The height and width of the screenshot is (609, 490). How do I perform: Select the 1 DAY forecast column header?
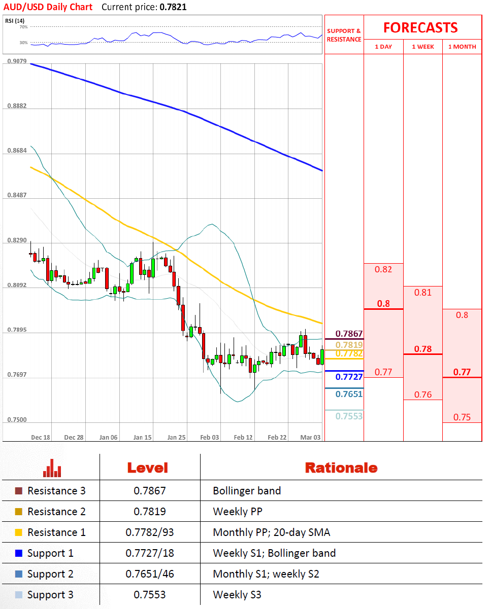click(x=383, y=47)
